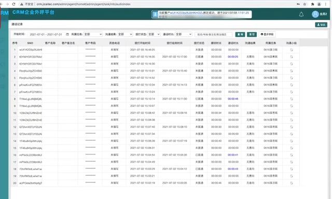
Task: Reload the browser page
Action: point(14,4)
